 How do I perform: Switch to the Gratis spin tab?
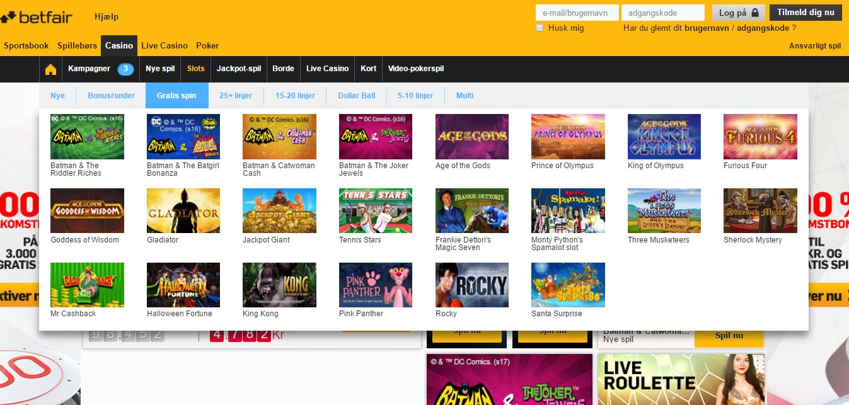point(176,96)
